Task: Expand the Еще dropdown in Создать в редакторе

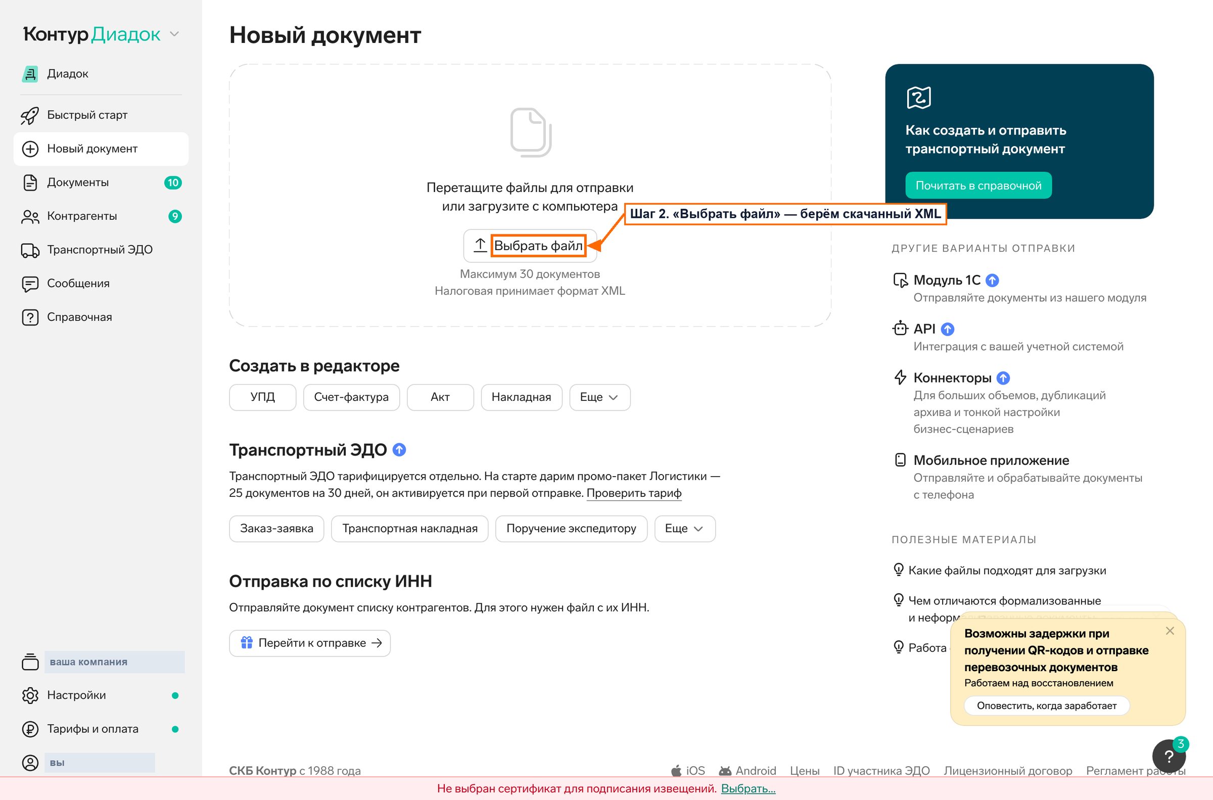Action: pyautogui.click(x=599, y=397)
